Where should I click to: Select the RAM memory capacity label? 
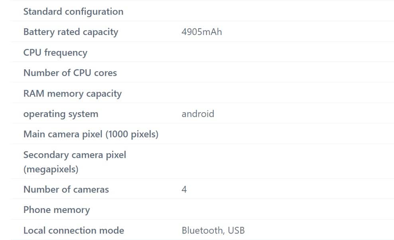point(73,94)
